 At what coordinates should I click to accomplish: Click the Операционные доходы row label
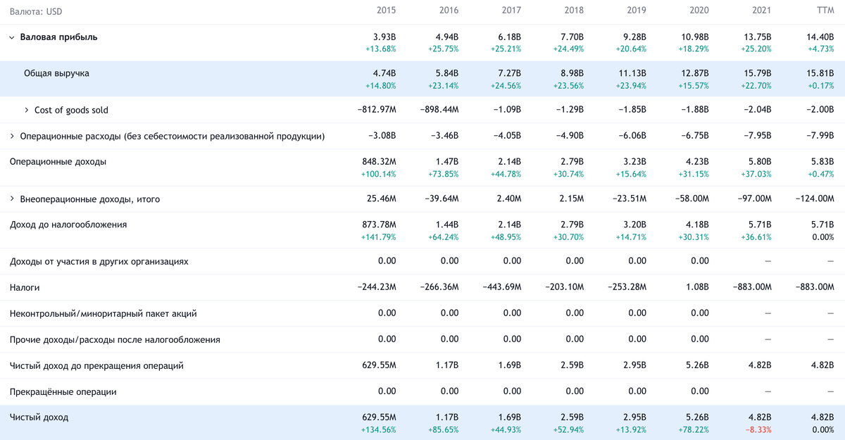(x=58, y=162)
